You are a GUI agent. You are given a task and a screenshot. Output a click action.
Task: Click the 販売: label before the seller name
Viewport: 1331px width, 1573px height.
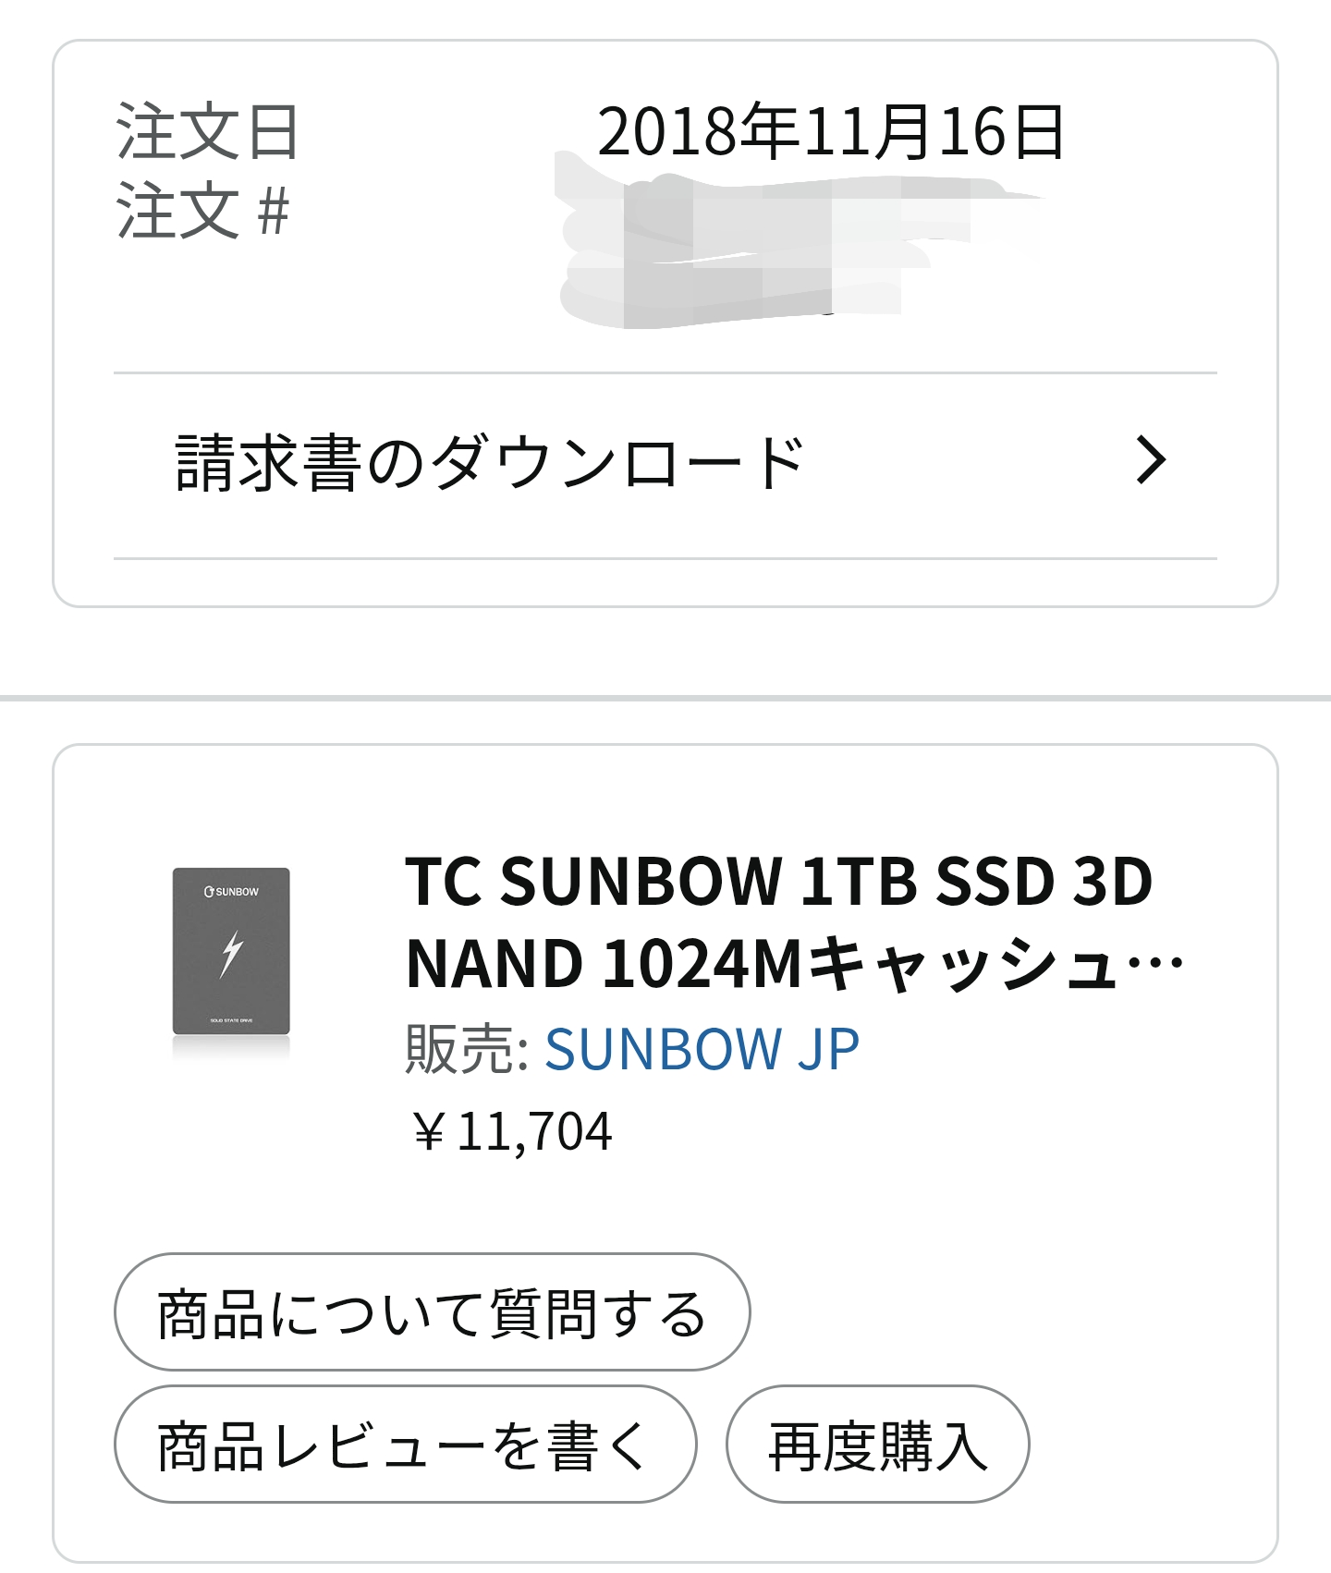467,1049
